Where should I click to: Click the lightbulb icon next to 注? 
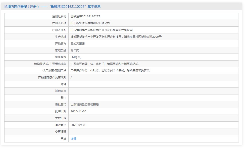pyautogui.click(x=62, y=138)
